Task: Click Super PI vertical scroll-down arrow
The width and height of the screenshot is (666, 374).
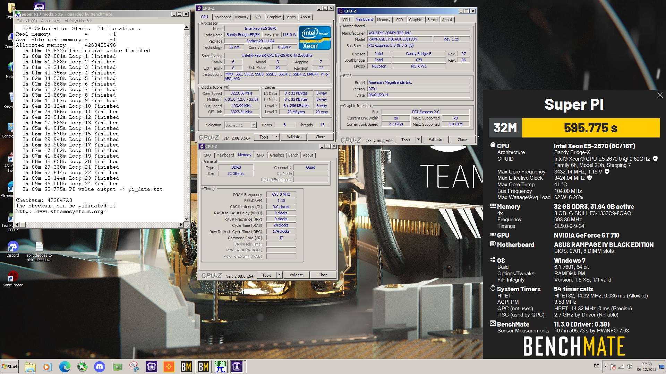Action: tap(186, 219)
